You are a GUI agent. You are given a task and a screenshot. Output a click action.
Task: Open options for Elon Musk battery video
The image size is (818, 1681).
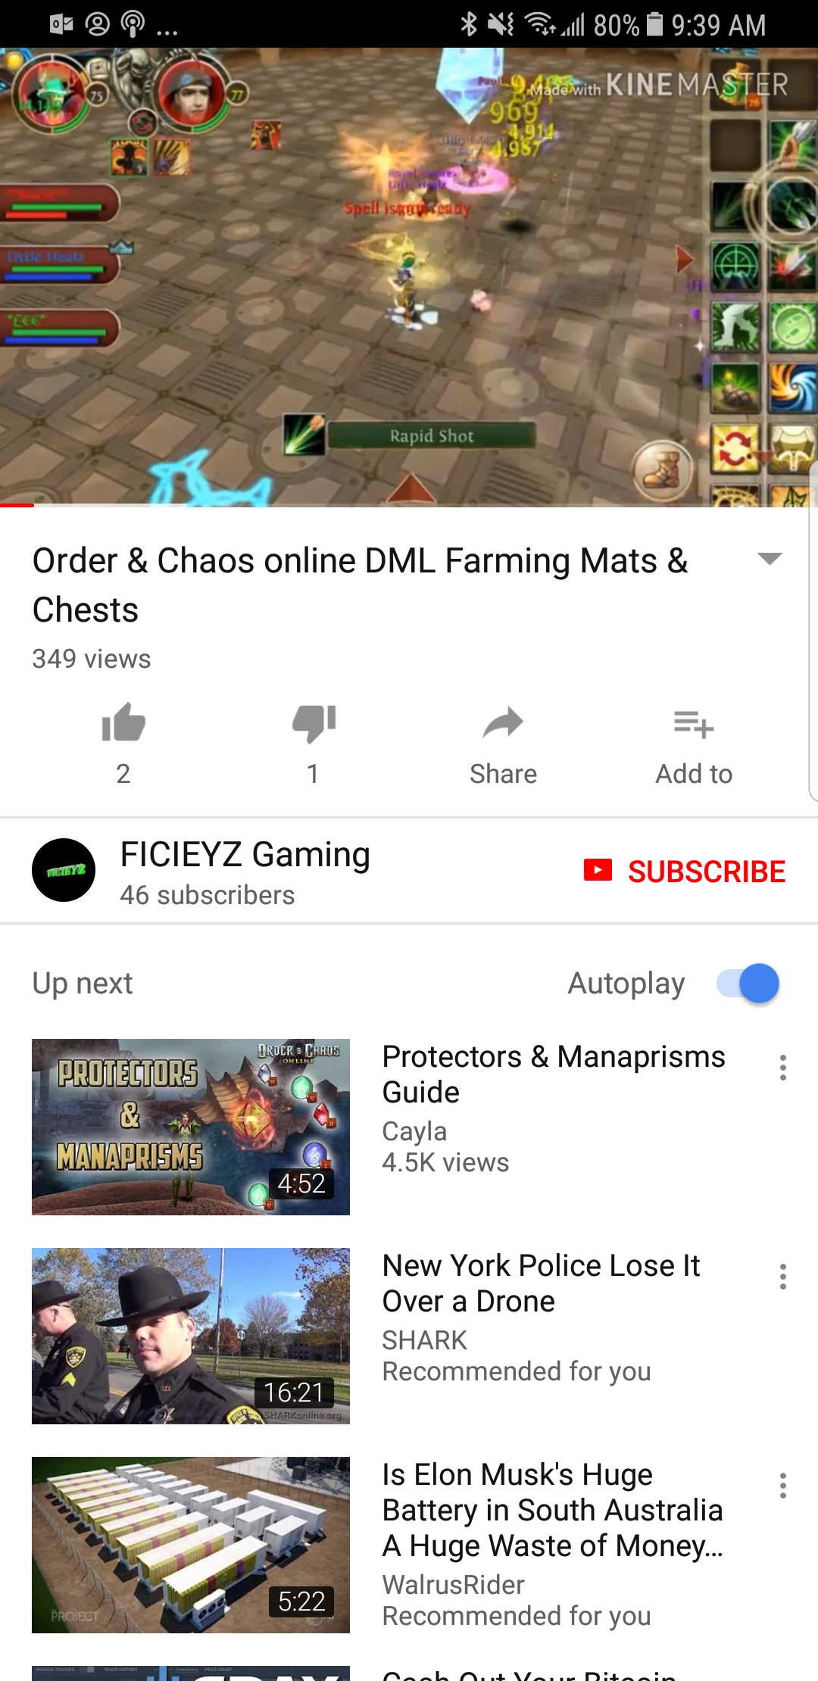[783, 1486]
